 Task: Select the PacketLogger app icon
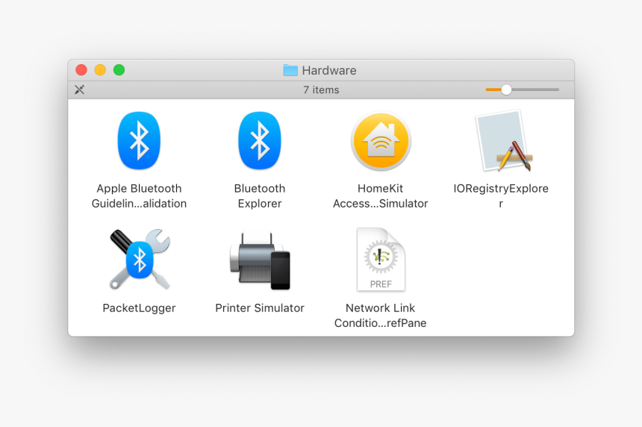point(139,260)
